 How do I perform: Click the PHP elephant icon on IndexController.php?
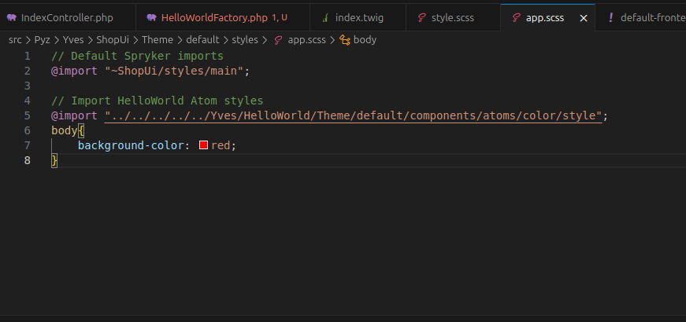(x=11, y=18)
